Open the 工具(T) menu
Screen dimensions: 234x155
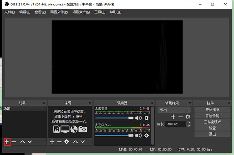tap(100, 12)
